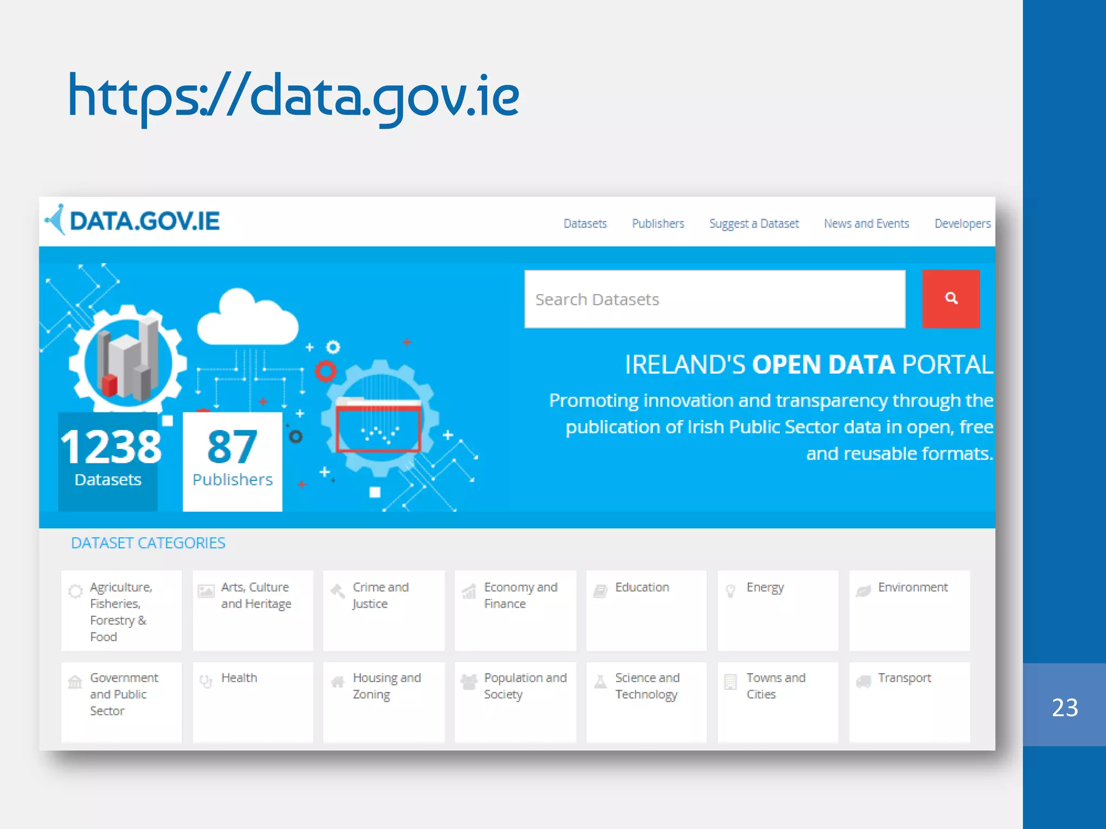Open the Developers navigation link
Screen dimensions: 1106x829
point(962,223)
